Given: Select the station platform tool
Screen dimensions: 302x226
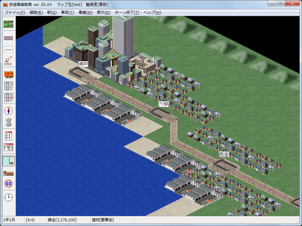Looking at the screenshot, I should [x=8, y=50].
